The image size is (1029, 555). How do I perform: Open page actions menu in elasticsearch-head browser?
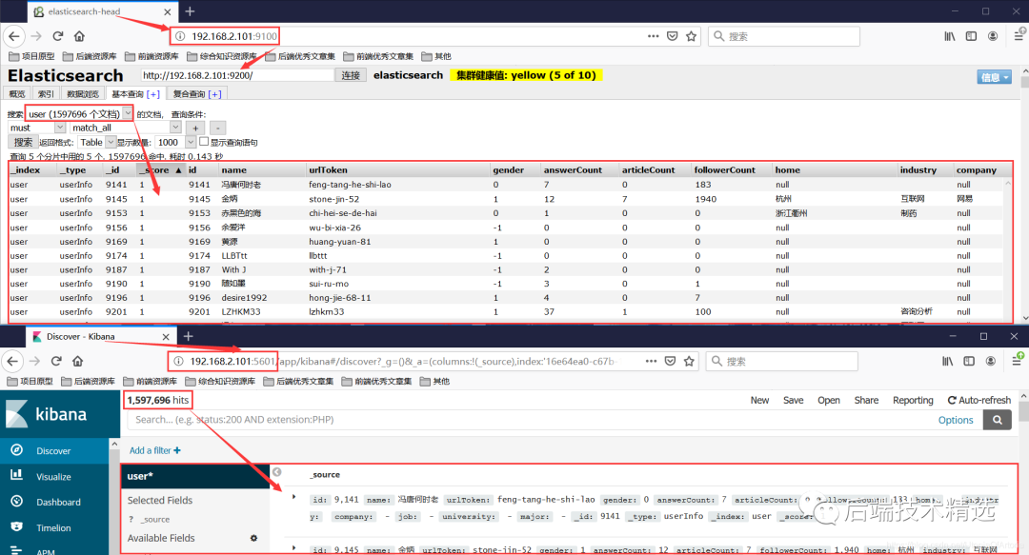coord(653,36)
